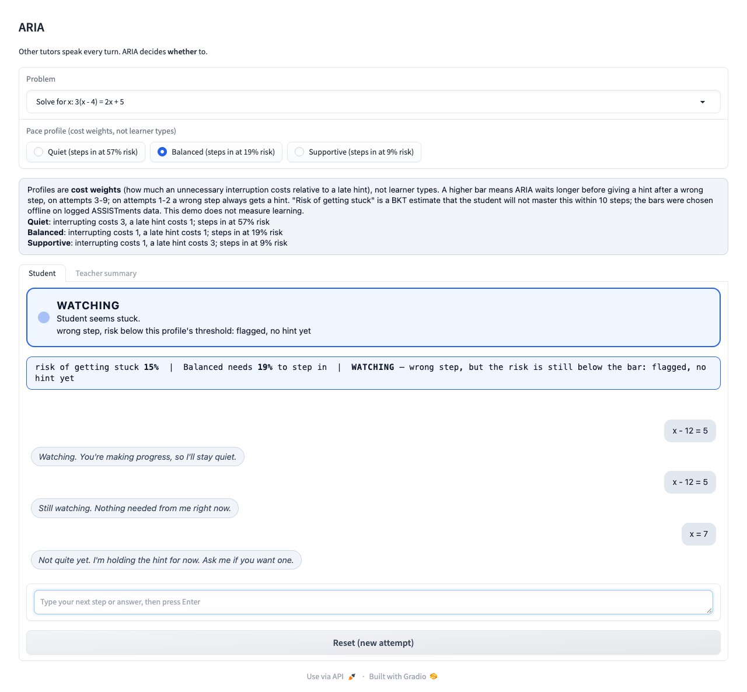Open the Problem dropdown arrow
The width and height of the screenshot is (747, 692).
click(x=703, y=102)
